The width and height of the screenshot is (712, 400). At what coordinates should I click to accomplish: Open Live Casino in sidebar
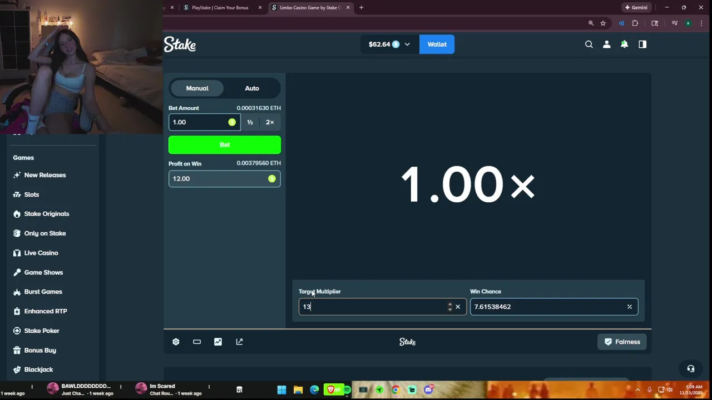[41, 253]
